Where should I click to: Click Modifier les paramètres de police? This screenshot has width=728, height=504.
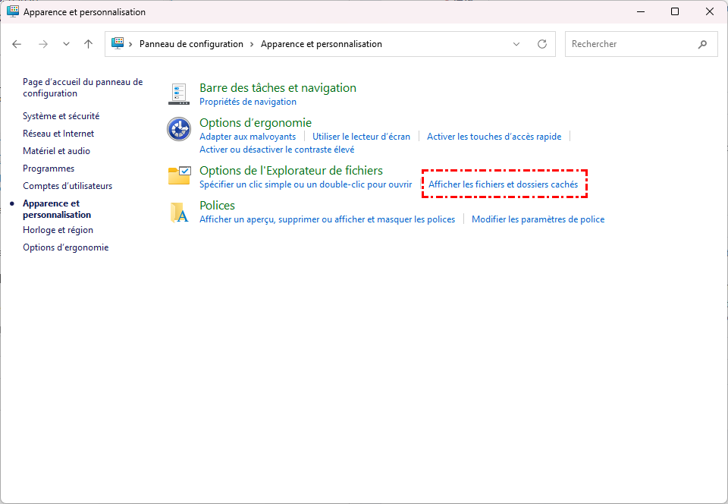[538, 219]
